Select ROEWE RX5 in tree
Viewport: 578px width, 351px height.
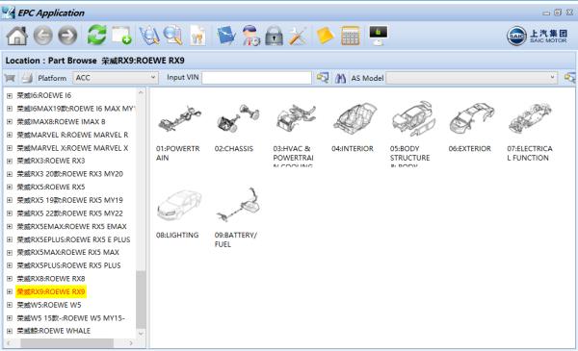pyautogui.click(x=51, y=187)
